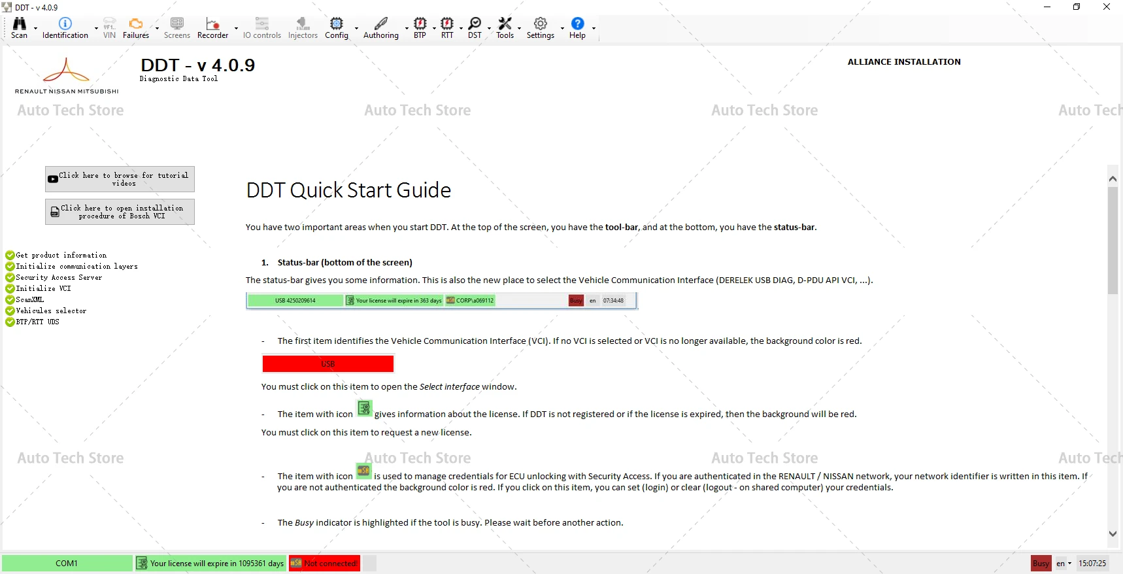Click the guide's vertical scrollbar thumb
The image size is (1123, 574).
[1113, 241]
